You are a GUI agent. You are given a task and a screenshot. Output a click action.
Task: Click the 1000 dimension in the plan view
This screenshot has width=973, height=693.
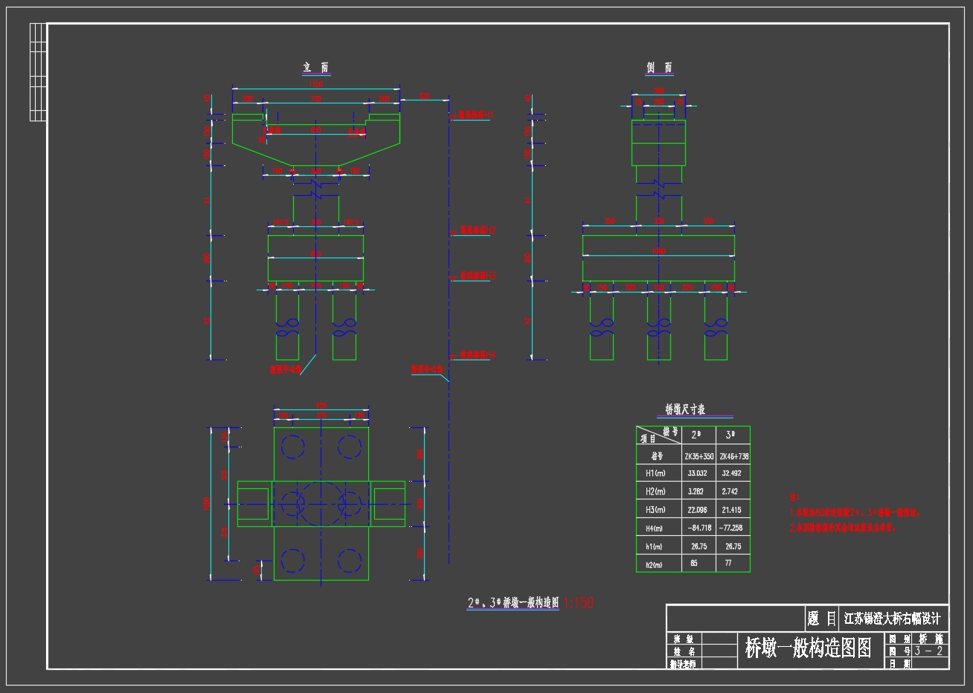(x=208, y=504)
